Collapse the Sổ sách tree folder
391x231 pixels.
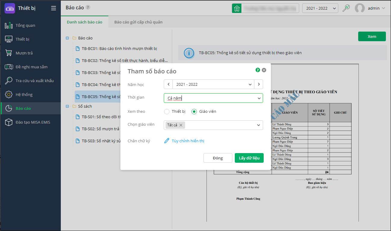click(x=67, y=106)
